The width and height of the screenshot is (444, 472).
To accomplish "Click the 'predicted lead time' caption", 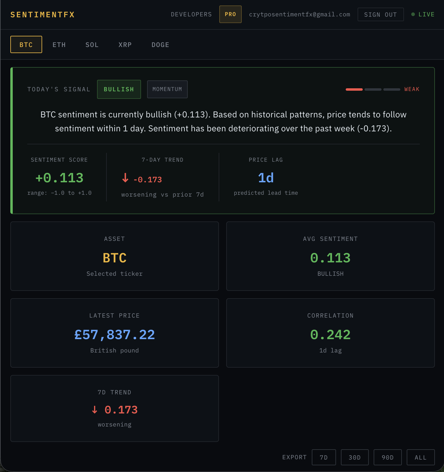I will pos(266,193).
